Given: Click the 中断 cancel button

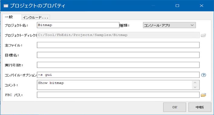Looking at the screenshot, I should click(x=200, y=107).
